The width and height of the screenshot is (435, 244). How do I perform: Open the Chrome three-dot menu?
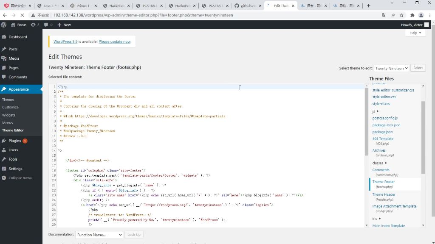point(430,15)
